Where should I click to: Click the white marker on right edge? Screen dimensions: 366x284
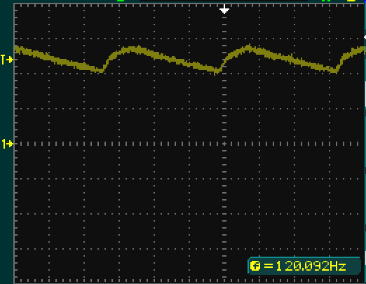click(365, 37)
